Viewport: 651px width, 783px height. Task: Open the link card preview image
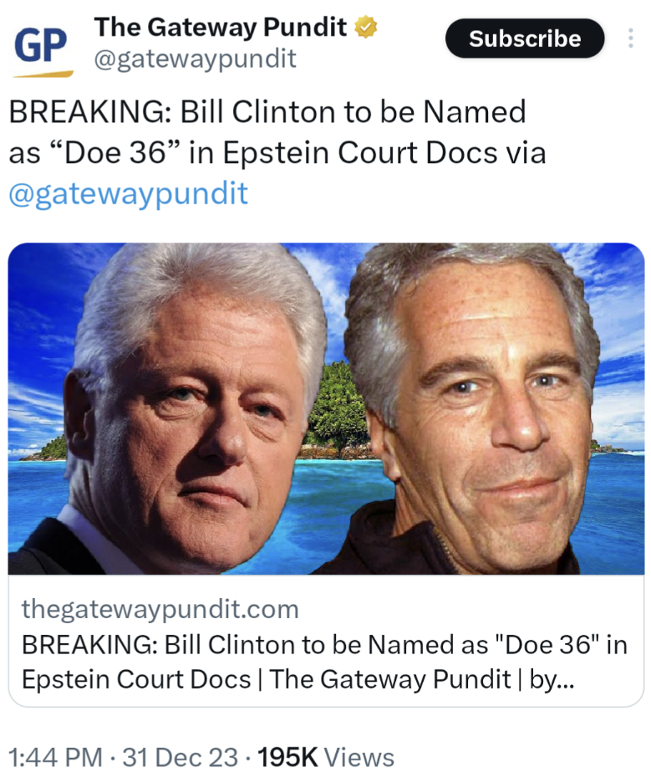pos(326,408)
